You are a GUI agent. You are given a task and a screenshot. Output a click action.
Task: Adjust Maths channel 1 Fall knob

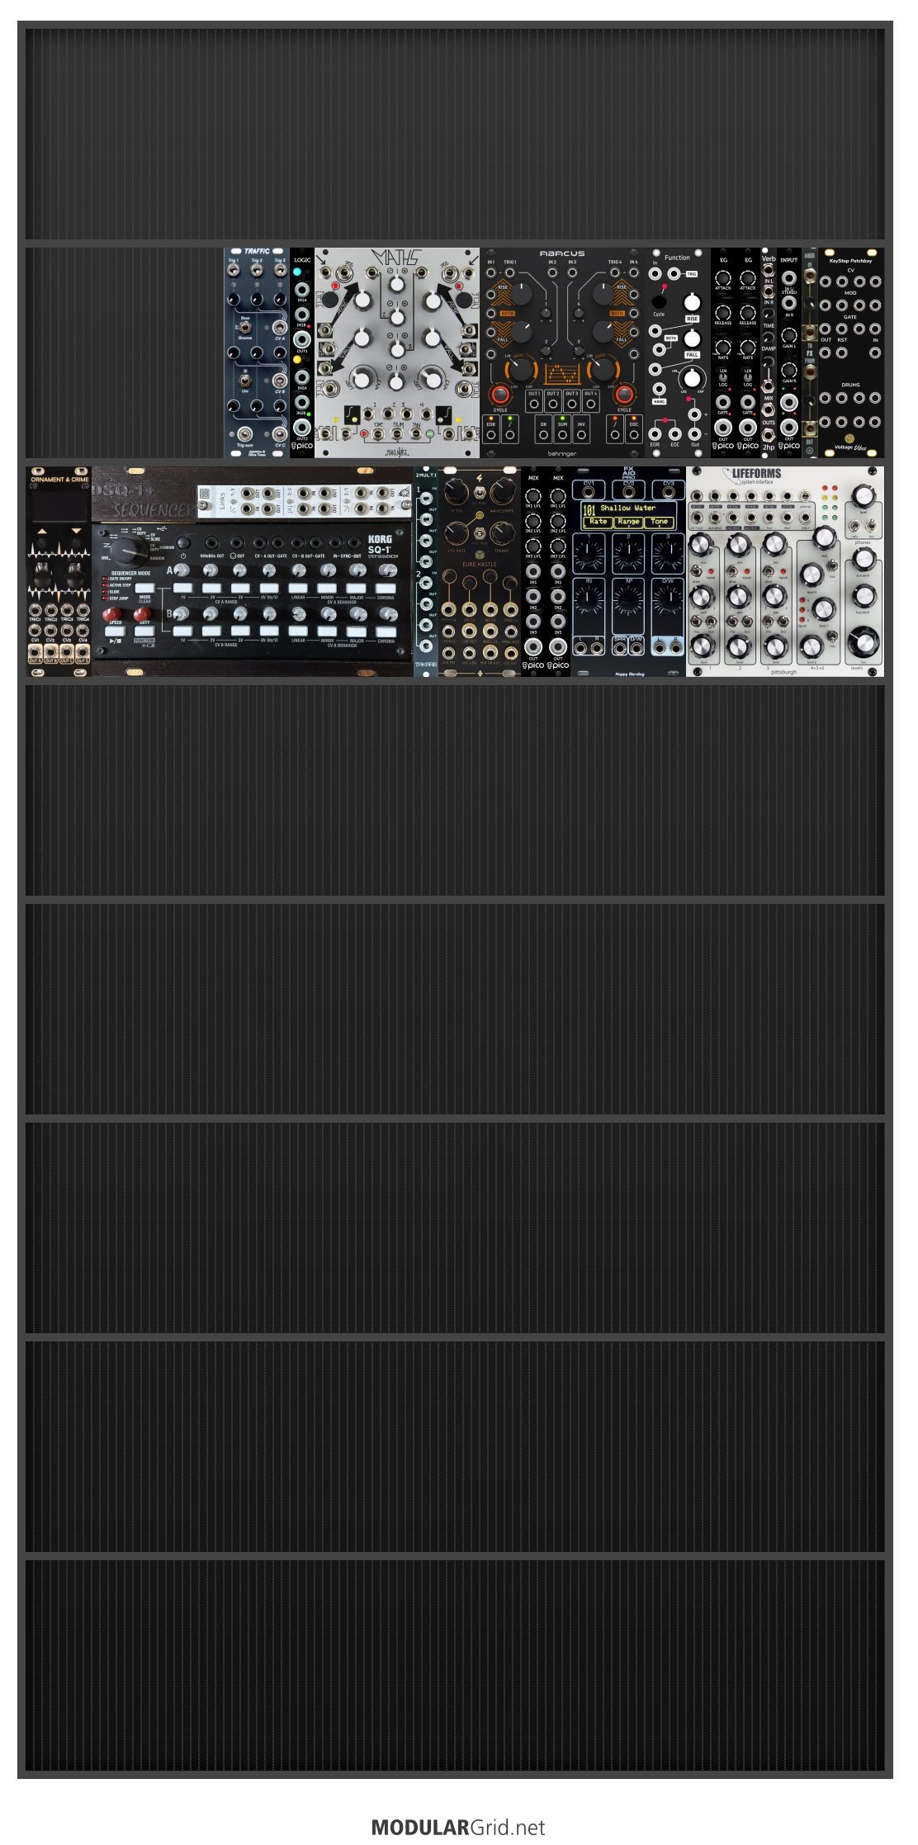click(361, 338)
